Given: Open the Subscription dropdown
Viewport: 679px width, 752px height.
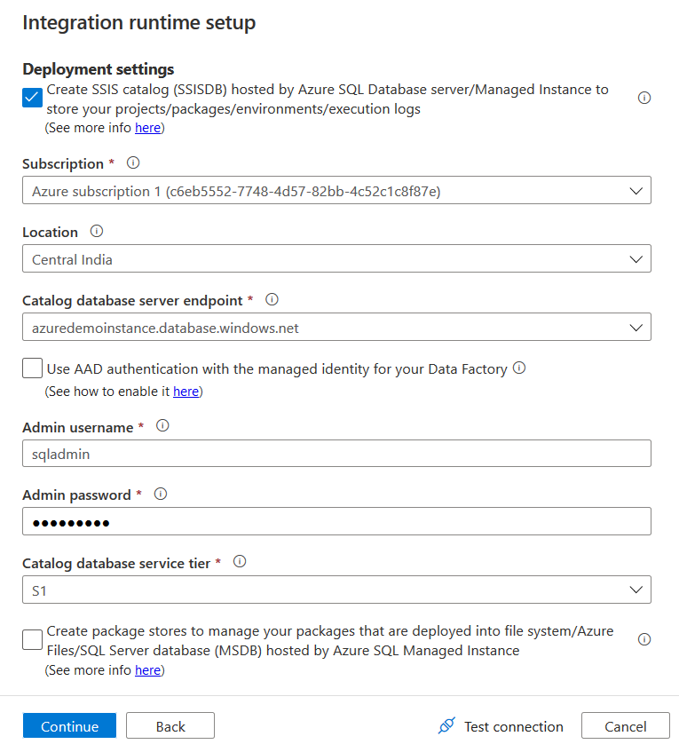Looking at the screenshot, I should pos(336,191).
